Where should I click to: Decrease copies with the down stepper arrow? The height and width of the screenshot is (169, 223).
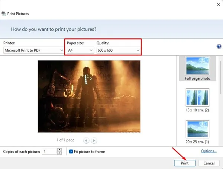[x=59, y=153]
